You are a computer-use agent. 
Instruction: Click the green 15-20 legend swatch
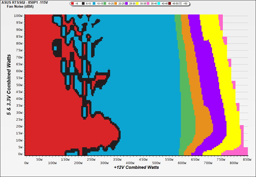105,4
